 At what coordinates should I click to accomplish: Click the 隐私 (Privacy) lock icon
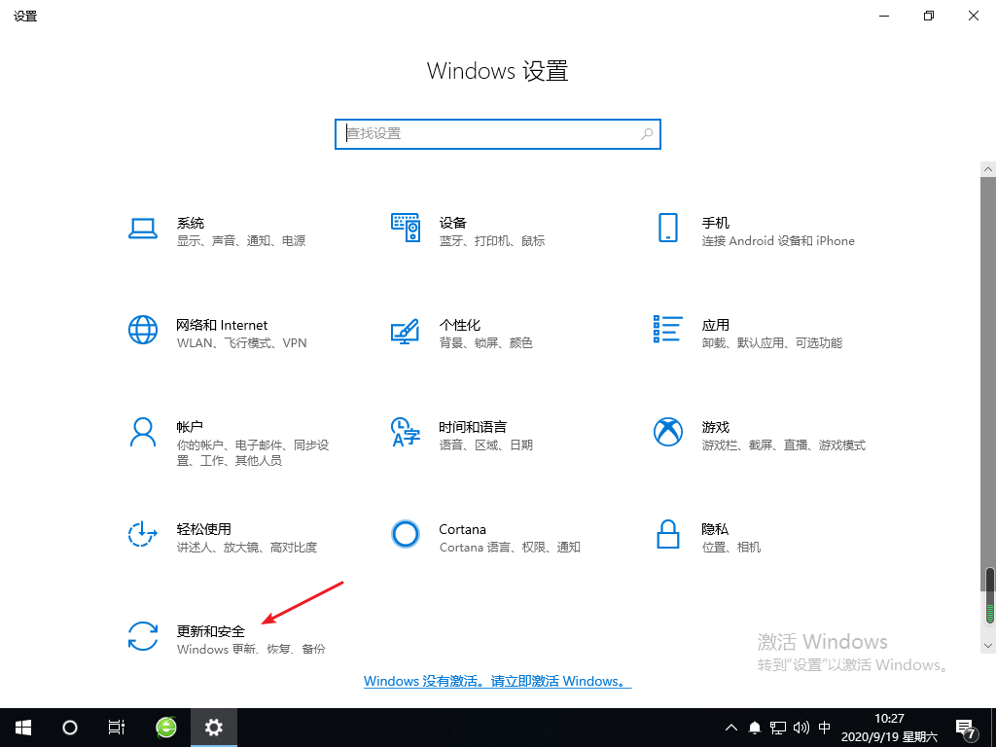pos(667,534)
